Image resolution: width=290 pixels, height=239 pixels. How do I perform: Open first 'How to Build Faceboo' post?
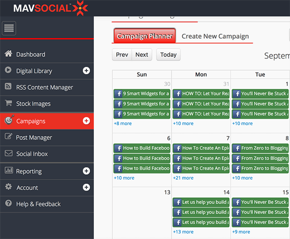[x=142, y=148]
